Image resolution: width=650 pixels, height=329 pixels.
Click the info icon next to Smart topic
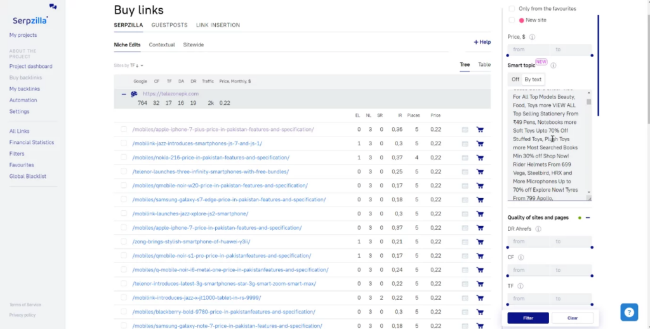(x=553, y=65)
